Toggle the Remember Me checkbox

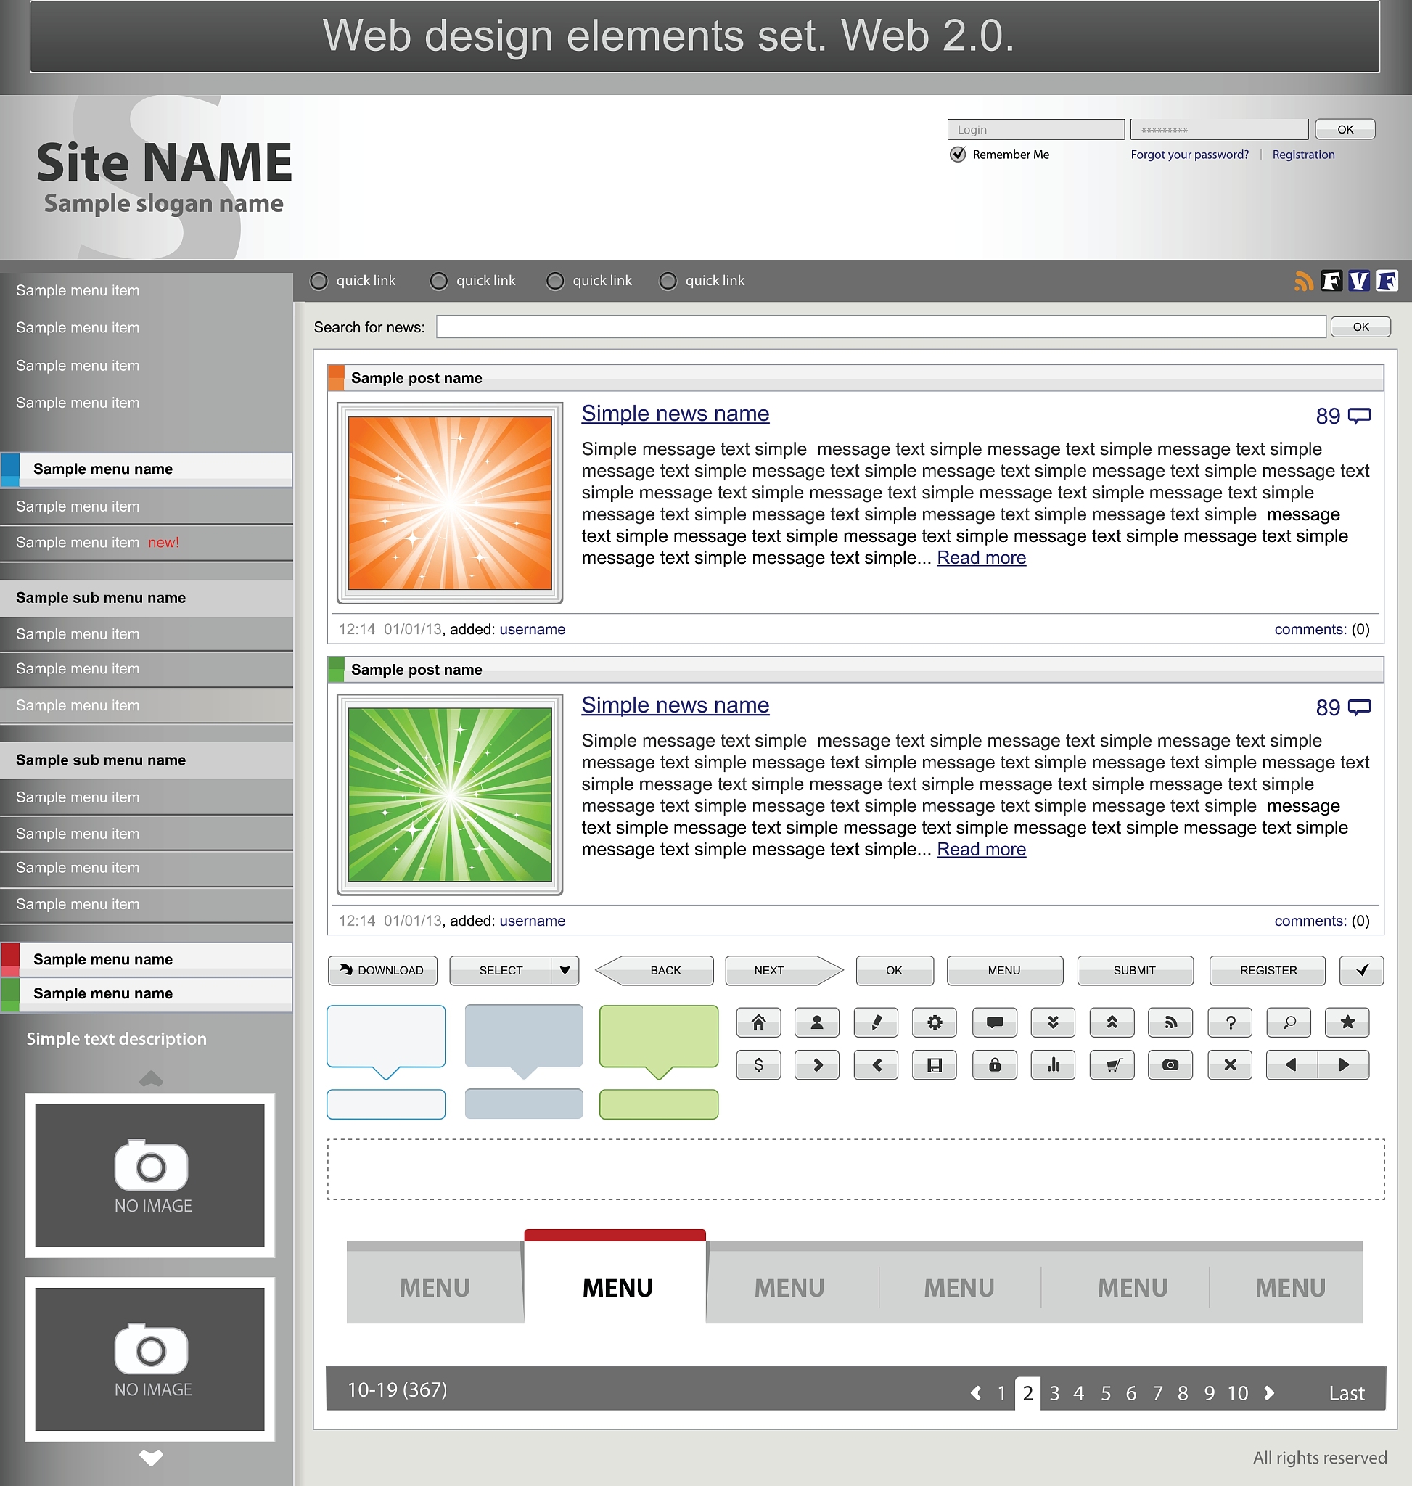[957, 155]
